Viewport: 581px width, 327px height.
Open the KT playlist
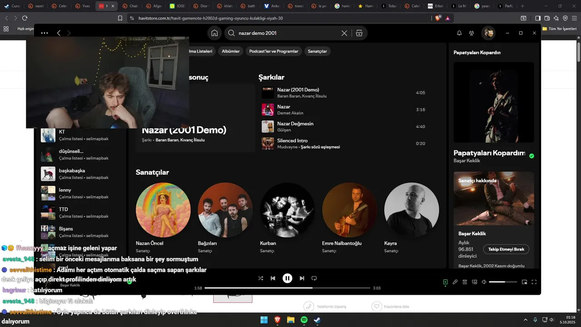[81, 135]
